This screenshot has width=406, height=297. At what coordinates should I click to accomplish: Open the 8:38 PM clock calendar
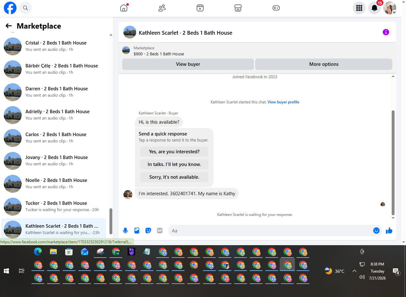click(377, 271)
